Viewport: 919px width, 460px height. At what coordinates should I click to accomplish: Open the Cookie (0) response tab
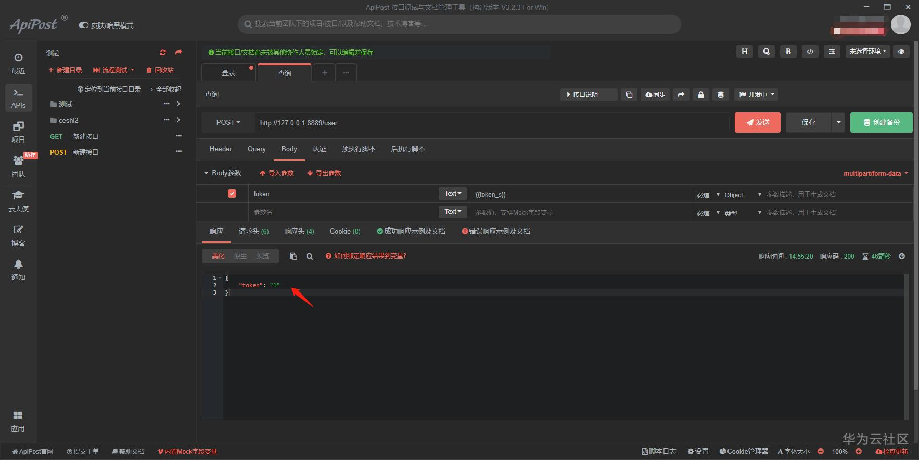pos(345,232)
